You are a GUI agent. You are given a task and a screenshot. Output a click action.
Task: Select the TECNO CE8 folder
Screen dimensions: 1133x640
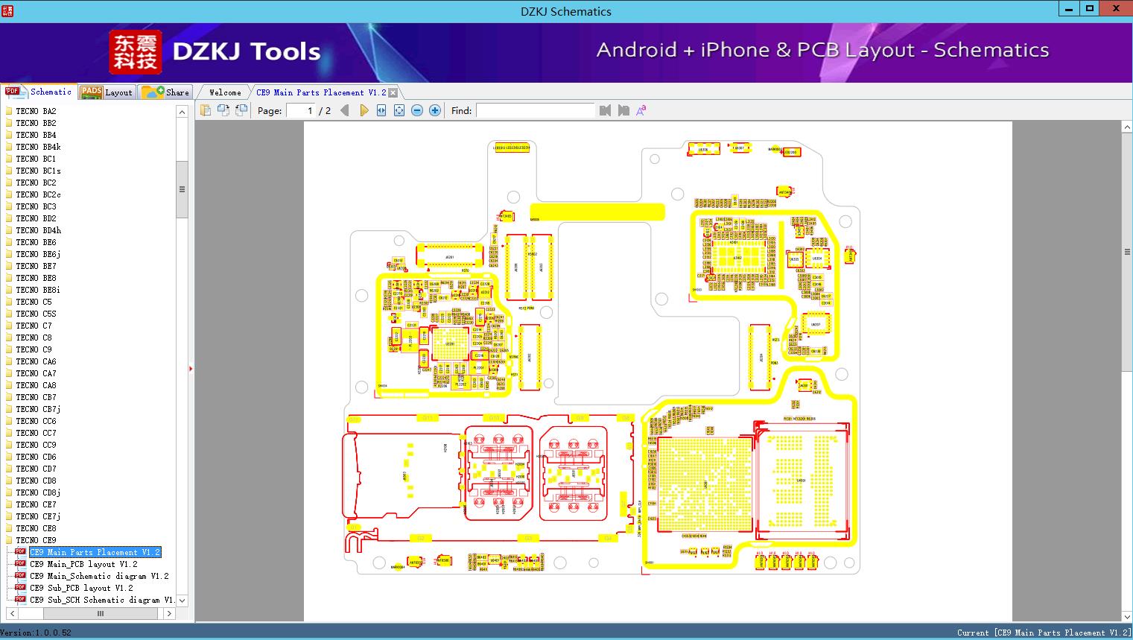(x=36, y=528)
